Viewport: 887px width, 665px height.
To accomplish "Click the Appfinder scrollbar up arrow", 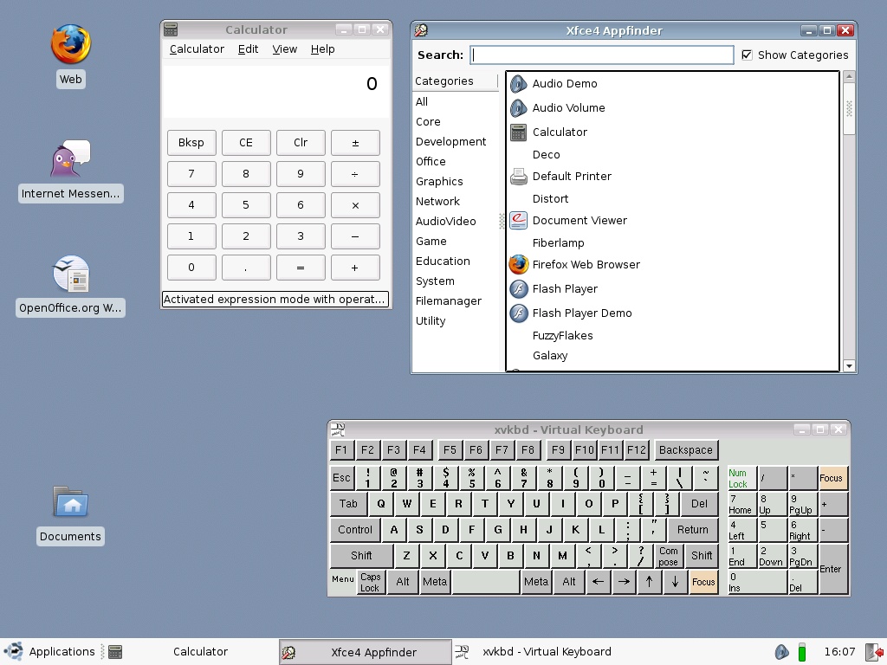I will coord(849,76).
